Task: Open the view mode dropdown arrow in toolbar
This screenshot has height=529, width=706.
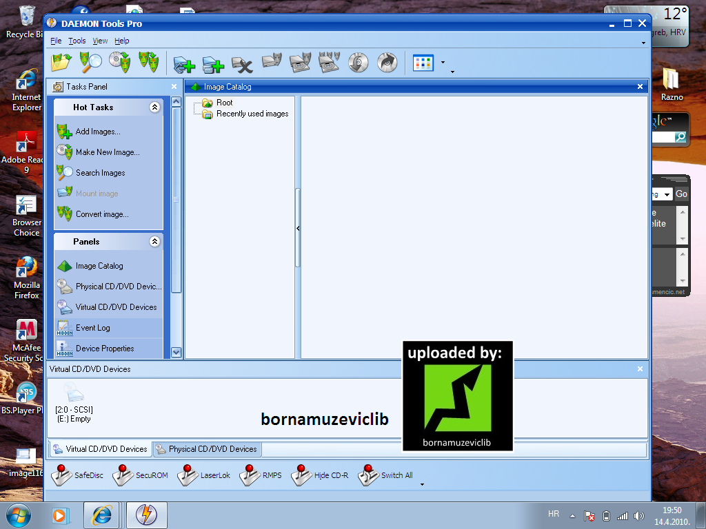Action: [x=443, y=63]
